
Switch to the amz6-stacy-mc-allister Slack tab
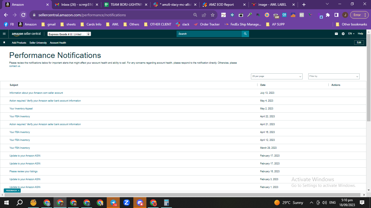(175, 5)
